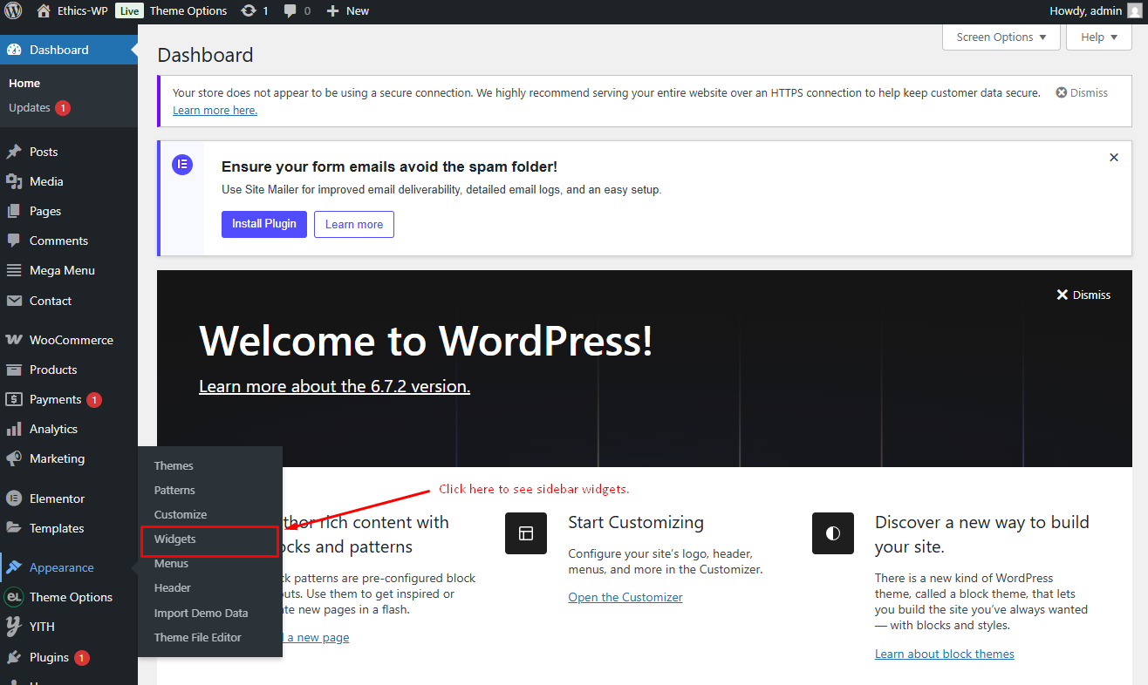Viewport: 1148px width, 685px height.
Task: Click the plus icon for New content
Action: [x=332, y=11]
